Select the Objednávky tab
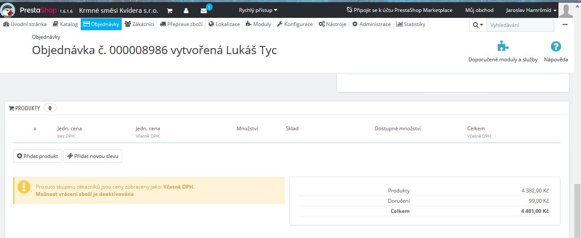Image resolution: width=581 pixels, height=238 pixels. (101, 24)
